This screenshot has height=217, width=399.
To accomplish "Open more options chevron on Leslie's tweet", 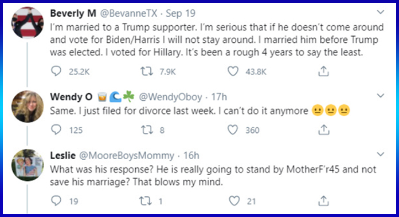I will (x=381, y=154).
